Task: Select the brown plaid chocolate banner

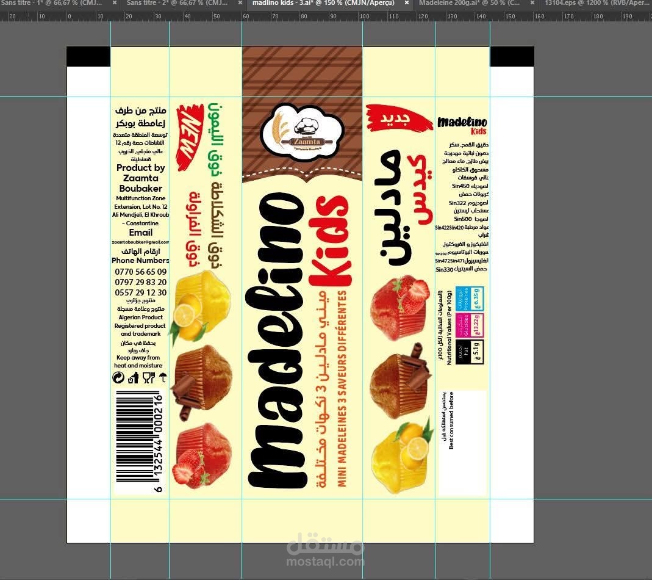Action: pyautogui.click(x=303, y=115)
